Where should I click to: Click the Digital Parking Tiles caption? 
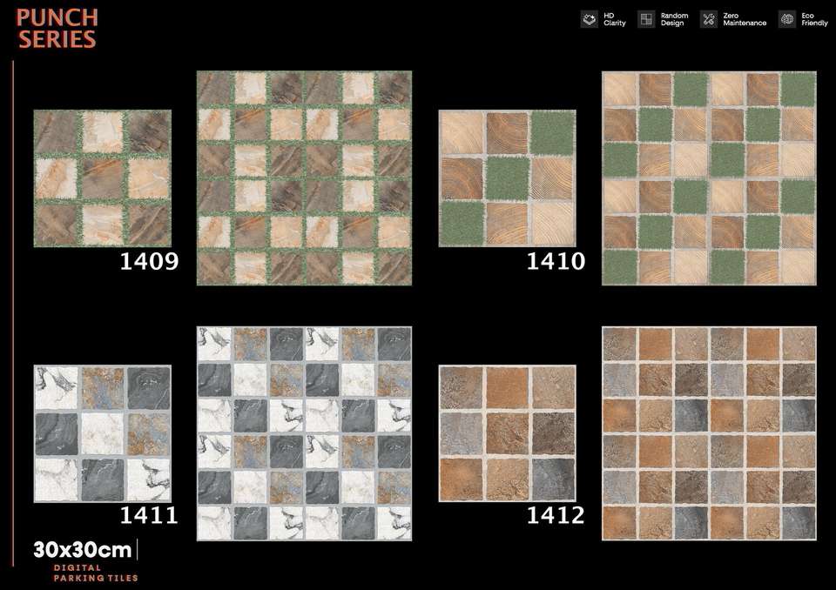(x=96, y=573)
